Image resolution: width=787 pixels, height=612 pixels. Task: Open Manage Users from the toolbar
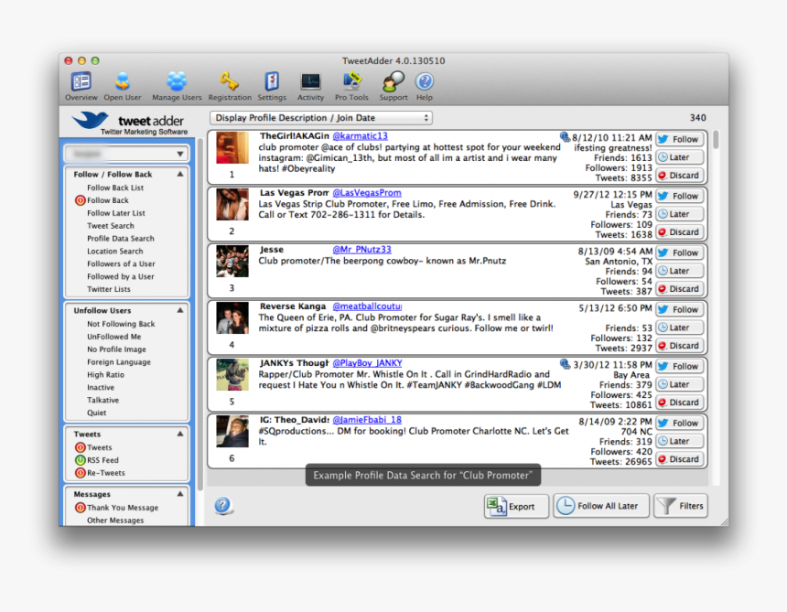[177, 82]
